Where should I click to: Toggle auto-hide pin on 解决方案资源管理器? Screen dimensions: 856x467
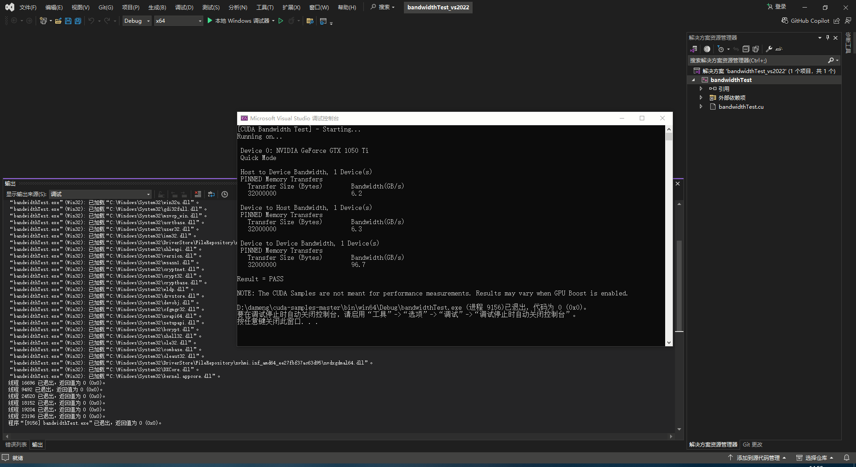827,37
